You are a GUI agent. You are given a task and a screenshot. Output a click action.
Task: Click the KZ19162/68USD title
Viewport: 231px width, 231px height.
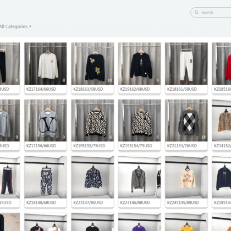click(x=135, y=89)
